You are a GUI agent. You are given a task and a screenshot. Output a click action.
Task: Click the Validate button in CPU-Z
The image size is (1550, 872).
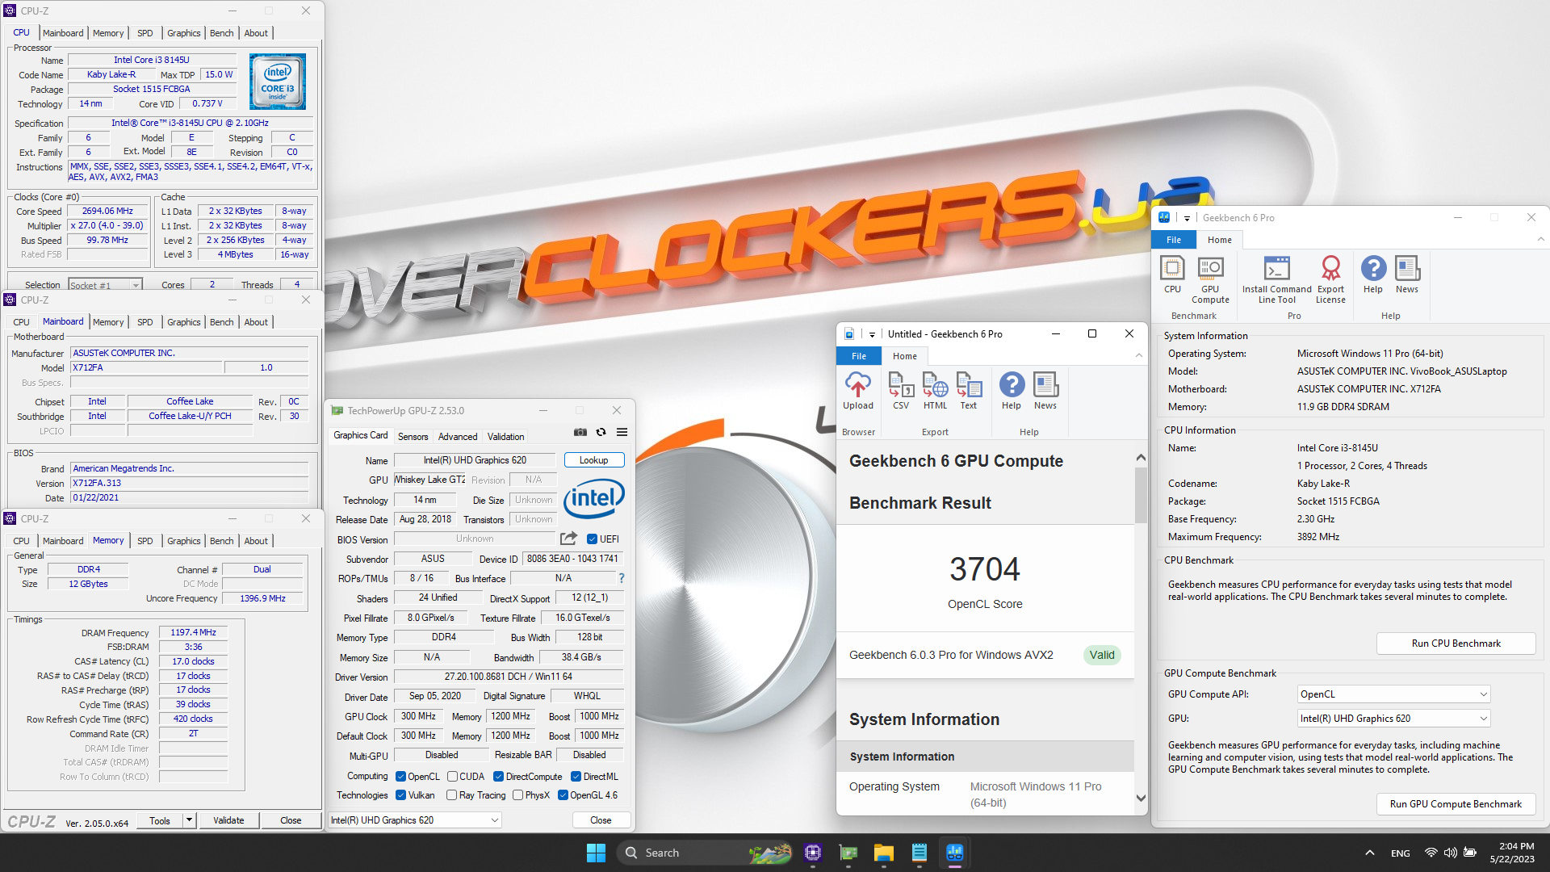click(x=228, y=820)
